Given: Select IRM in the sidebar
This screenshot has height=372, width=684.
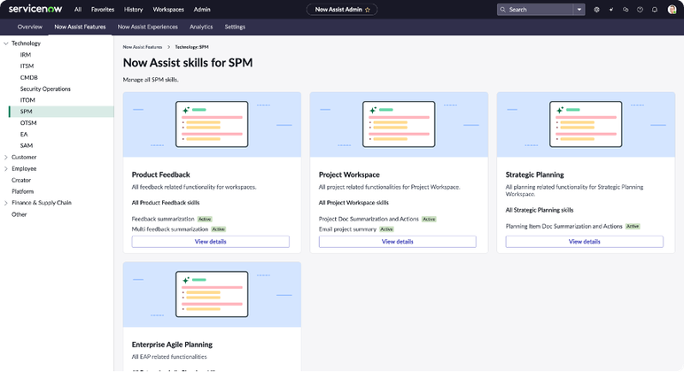Looking at the screenshot, I should click(26, 55).
